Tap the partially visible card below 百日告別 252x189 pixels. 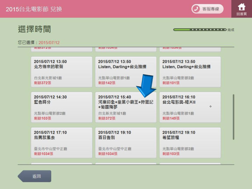[126, 163]
